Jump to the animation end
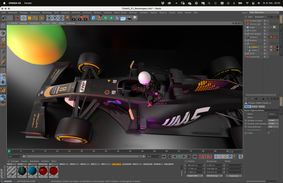 tap(194, 156)
